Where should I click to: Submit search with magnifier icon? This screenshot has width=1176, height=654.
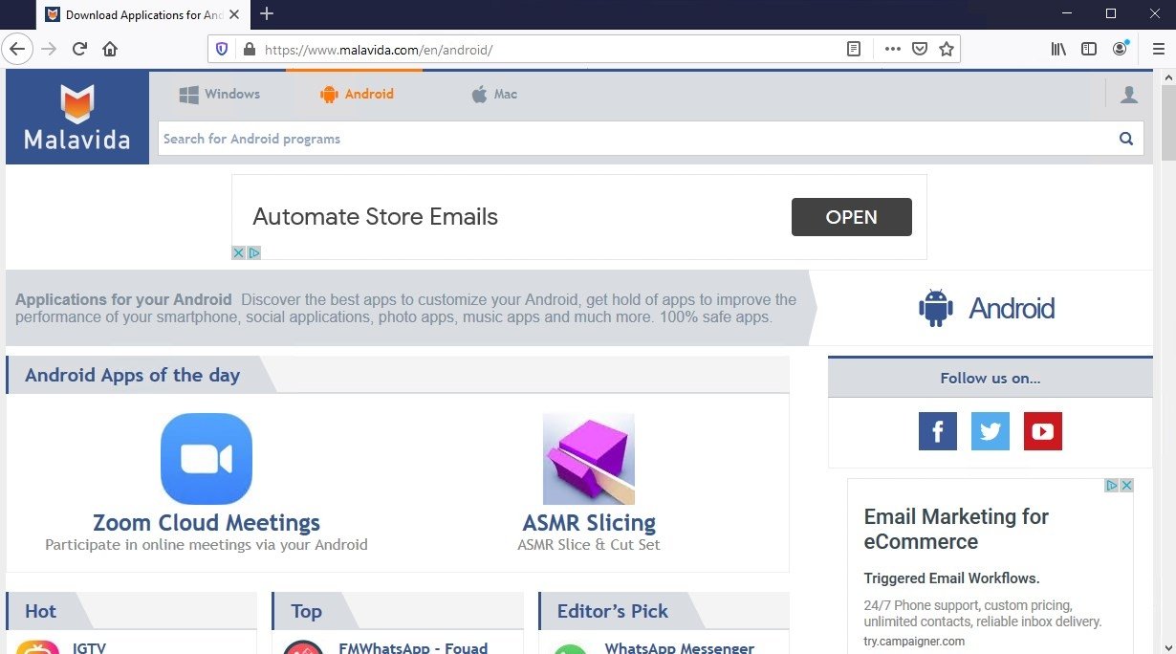pyautogui.click(x=1126, y=139)
